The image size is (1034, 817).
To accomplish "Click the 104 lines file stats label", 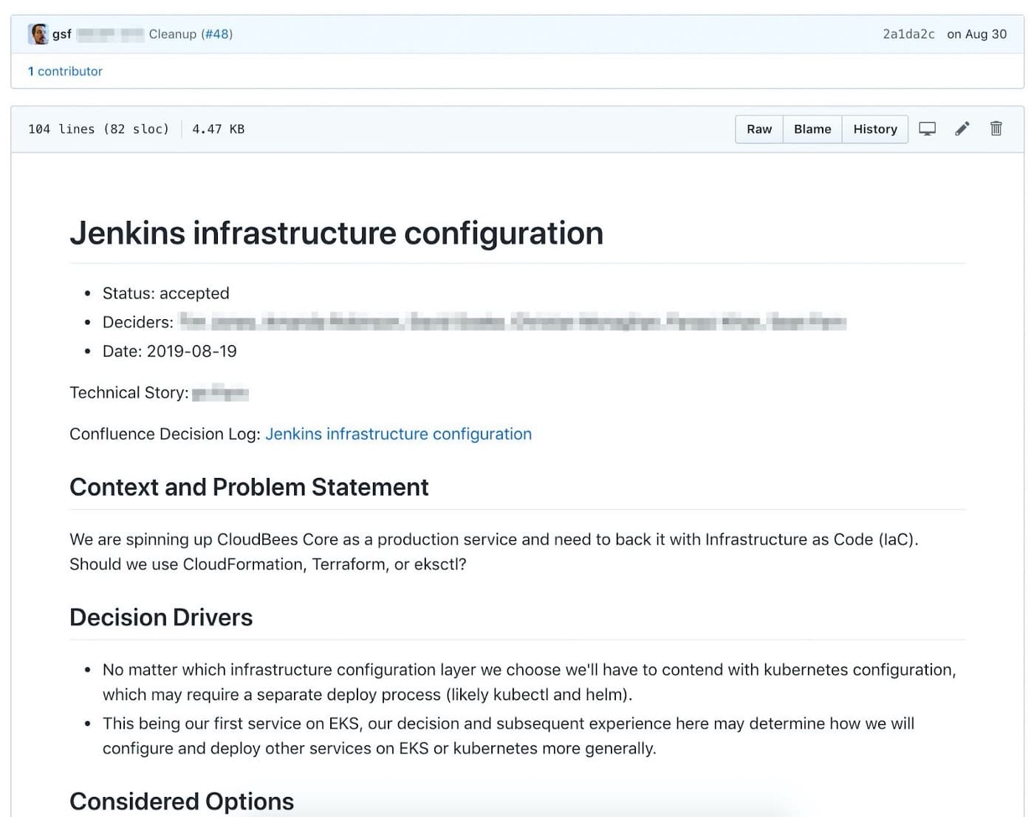I will [99, 129].
